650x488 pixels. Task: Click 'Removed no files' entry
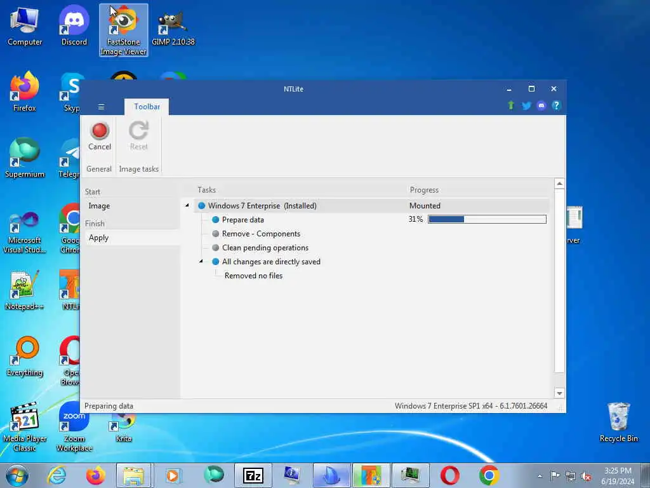[254, 276]
